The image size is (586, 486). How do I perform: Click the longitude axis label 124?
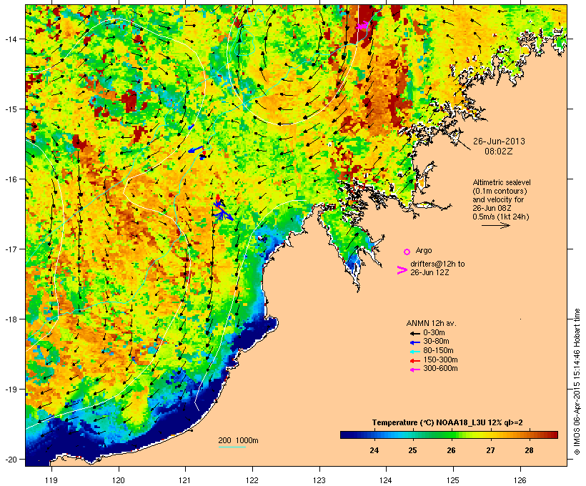pos(386,480)
